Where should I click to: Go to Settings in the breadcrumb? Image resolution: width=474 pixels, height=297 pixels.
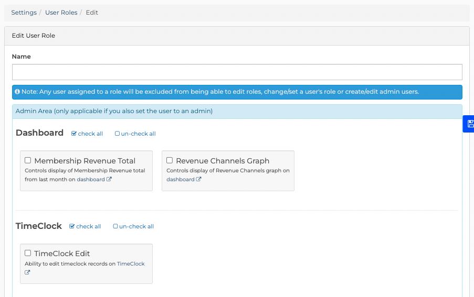click(x=24, y=13)
